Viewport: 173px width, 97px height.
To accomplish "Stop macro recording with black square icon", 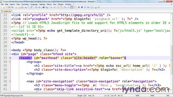I will [82, 7].
